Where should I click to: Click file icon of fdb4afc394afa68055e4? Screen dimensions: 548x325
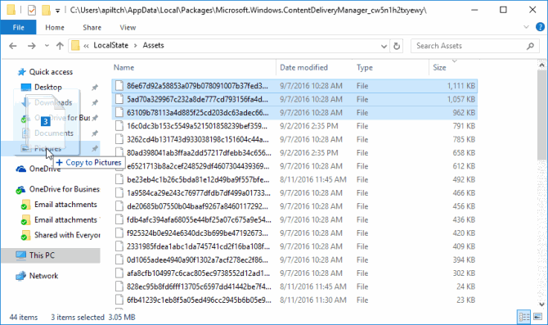[119, 219]
